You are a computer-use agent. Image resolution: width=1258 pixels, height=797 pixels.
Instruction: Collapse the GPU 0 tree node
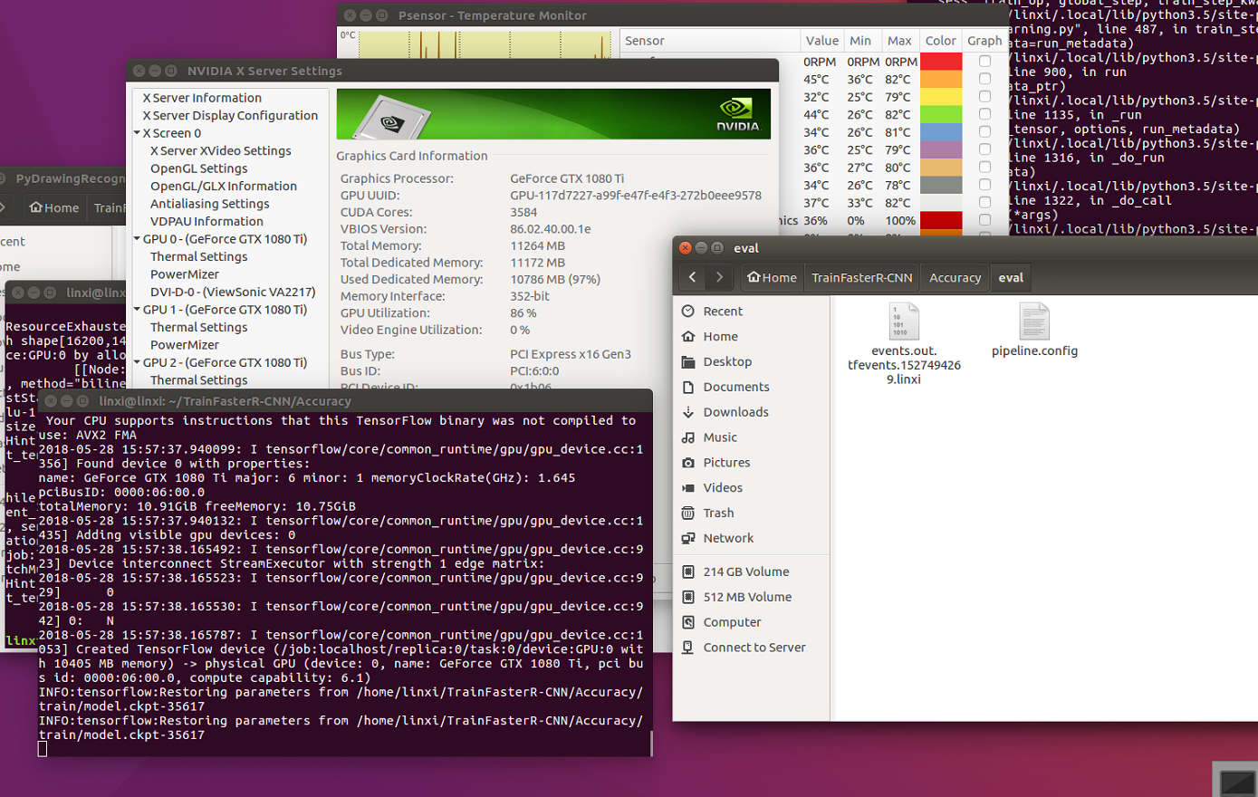point(137,239)
